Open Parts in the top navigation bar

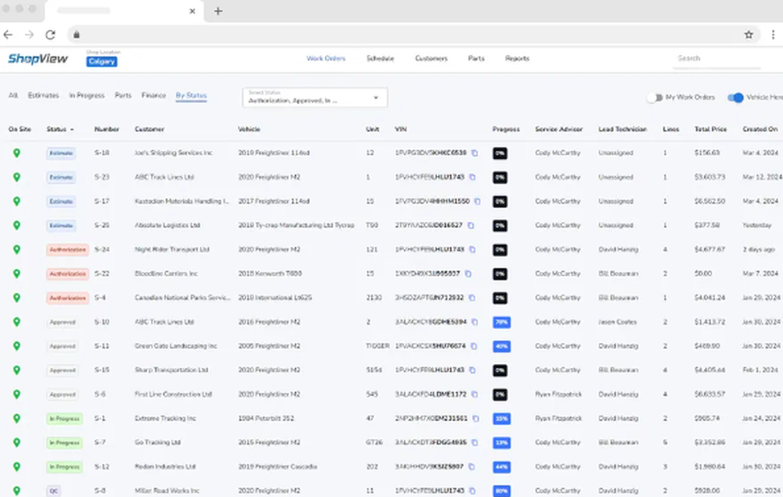476,59
